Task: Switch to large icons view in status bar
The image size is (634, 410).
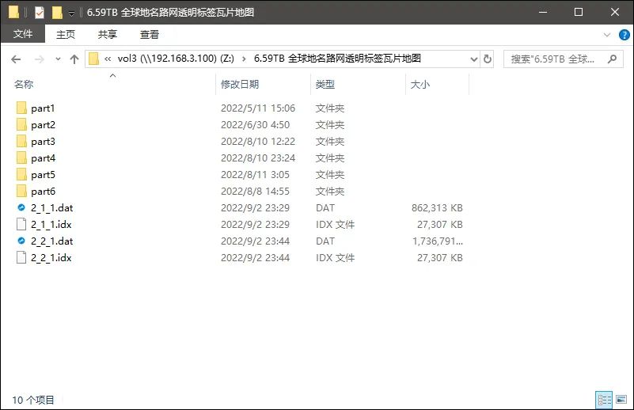Action: point(621,400)
